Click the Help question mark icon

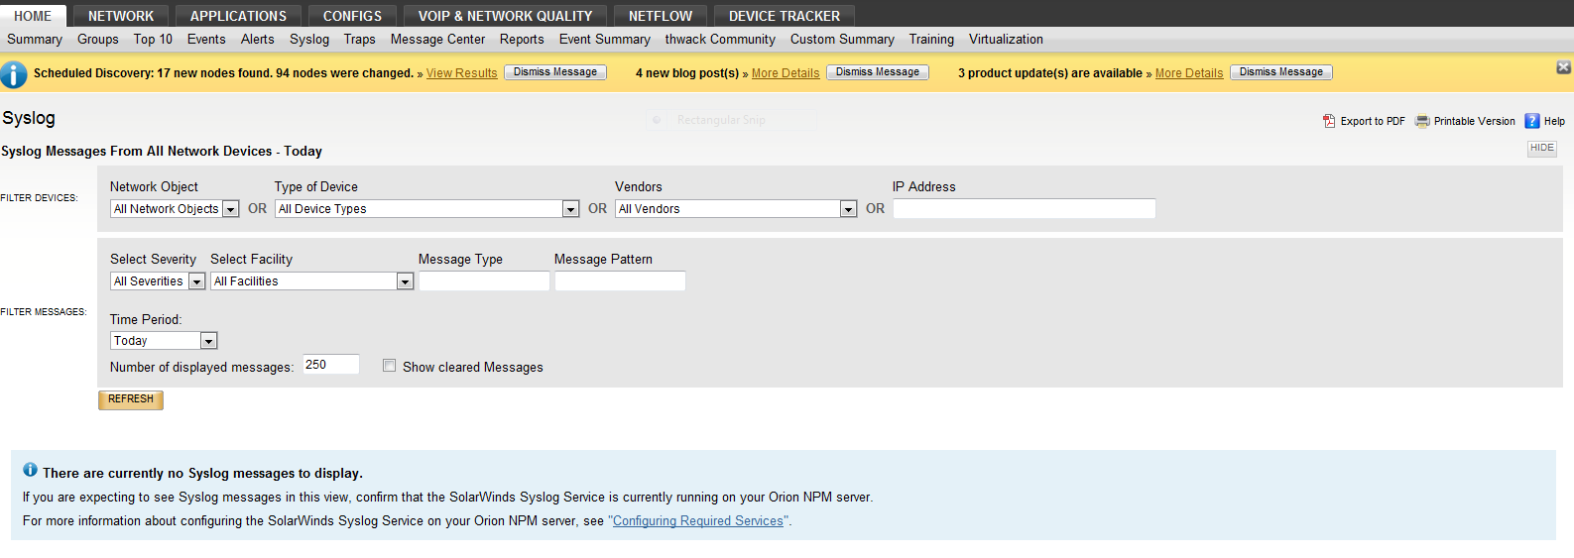pyautogui.click(x=1532, y=121)
